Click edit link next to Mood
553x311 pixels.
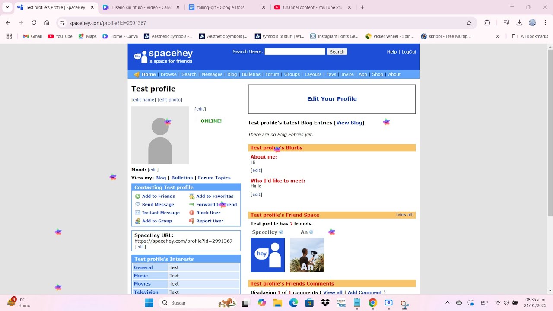tap(153, 170)
